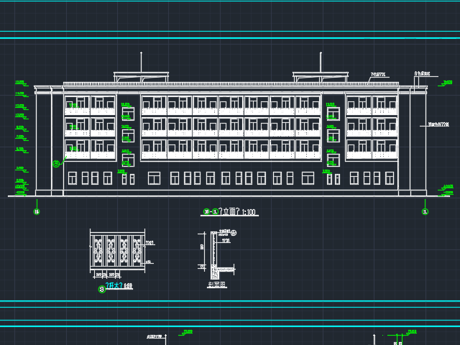Click the cyan horizontal border line above drawing

click(x=230, y=38)
